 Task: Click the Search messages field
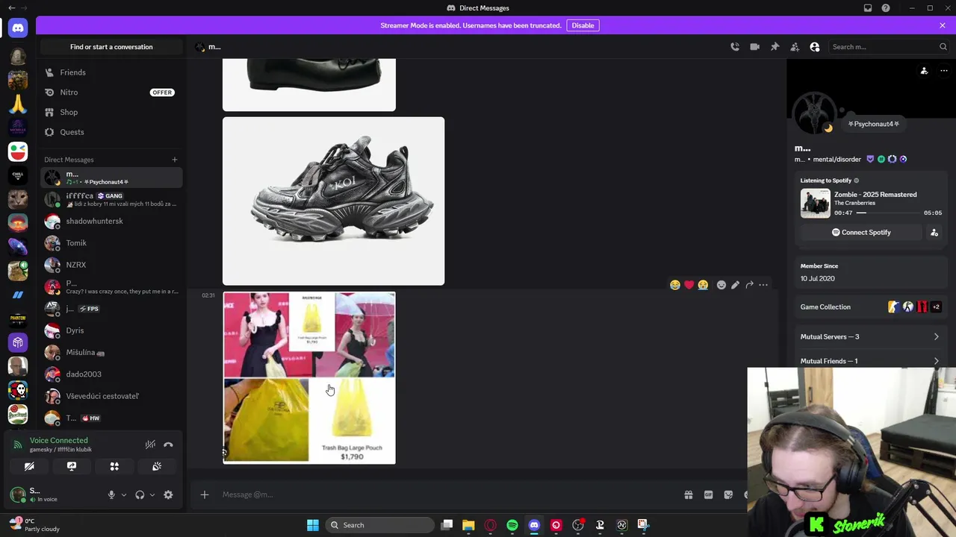(x=888, y=47)
